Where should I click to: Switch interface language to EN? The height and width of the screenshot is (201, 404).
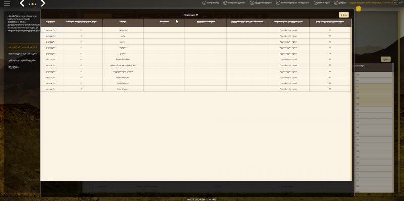400,3
